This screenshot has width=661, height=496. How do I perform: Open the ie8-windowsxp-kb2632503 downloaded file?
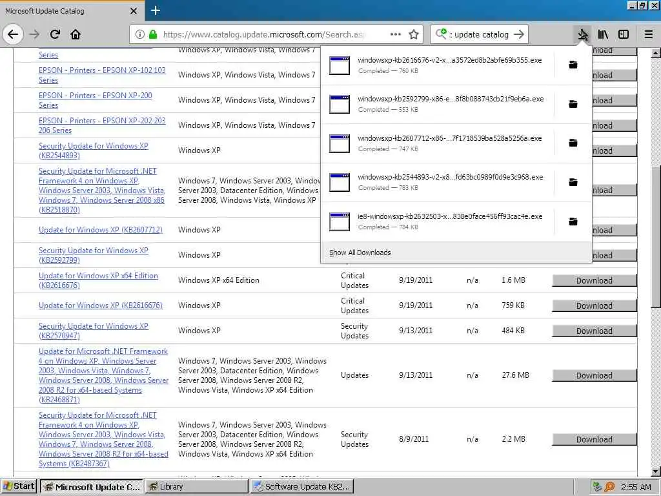438,222
